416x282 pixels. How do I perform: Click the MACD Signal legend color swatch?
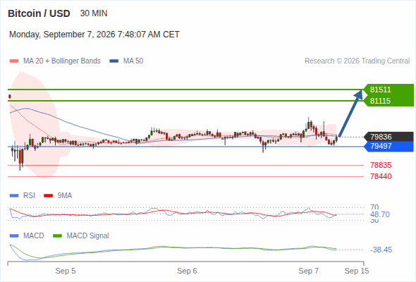pos(57,236)
